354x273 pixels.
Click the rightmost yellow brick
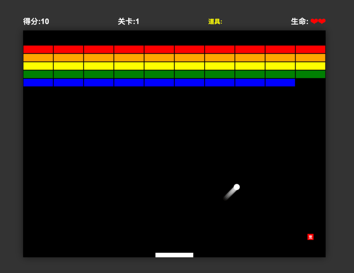click(310, 66)
